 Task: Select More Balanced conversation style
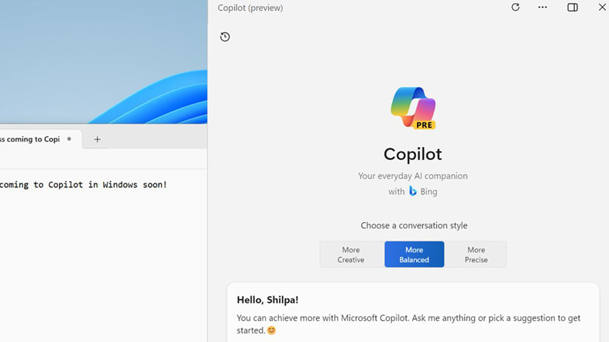(414, 255)
